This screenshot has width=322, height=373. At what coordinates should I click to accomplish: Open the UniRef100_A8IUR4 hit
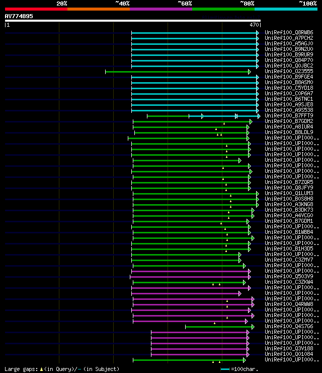(x=289, y=127)
